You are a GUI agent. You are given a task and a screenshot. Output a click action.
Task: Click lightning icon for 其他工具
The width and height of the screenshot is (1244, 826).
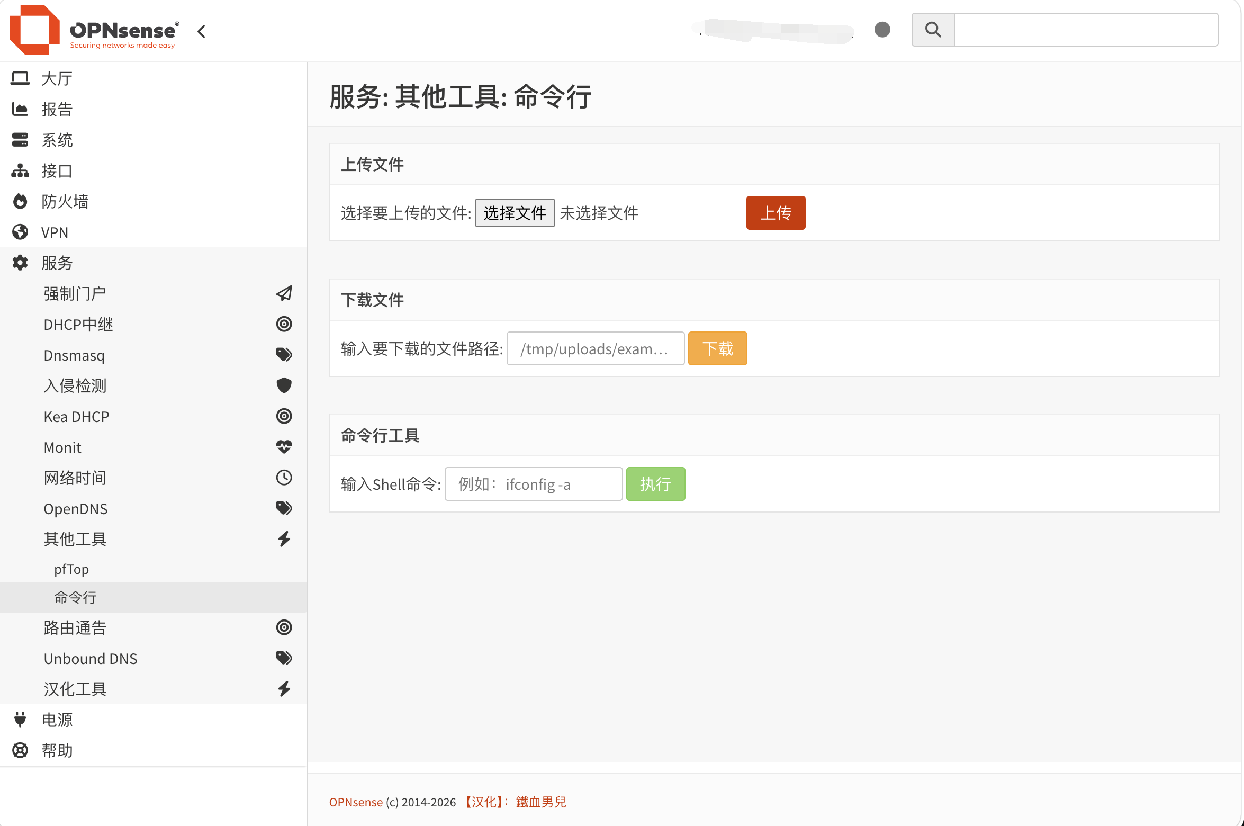284,539
